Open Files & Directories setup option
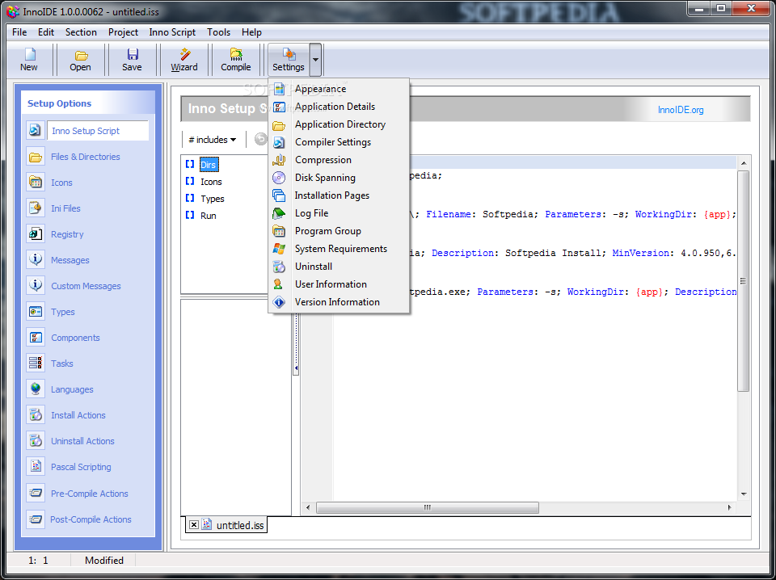The height and width of the screenshot is (580, 776). click(86, 157)
